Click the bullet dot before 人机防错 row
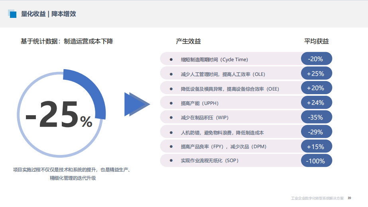This screenshot has width=368, height=207. pos(171,132)
